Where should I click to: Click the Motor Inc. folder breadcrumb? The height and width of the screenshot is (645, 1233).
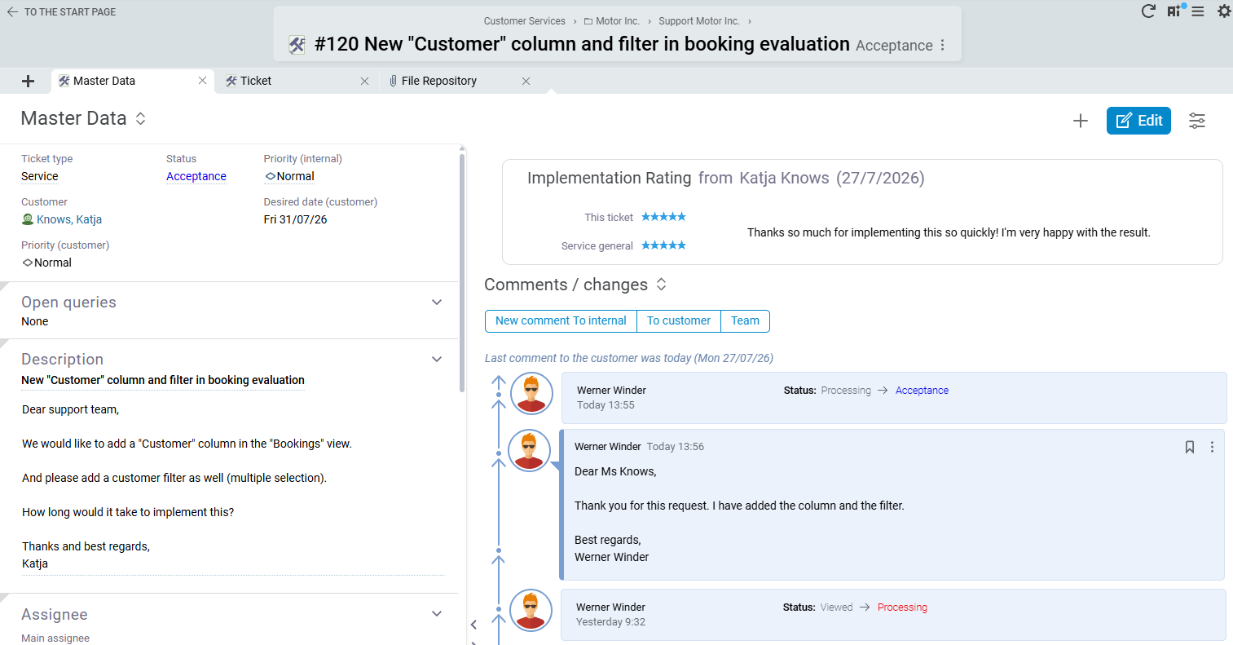(x=612, y=21)
